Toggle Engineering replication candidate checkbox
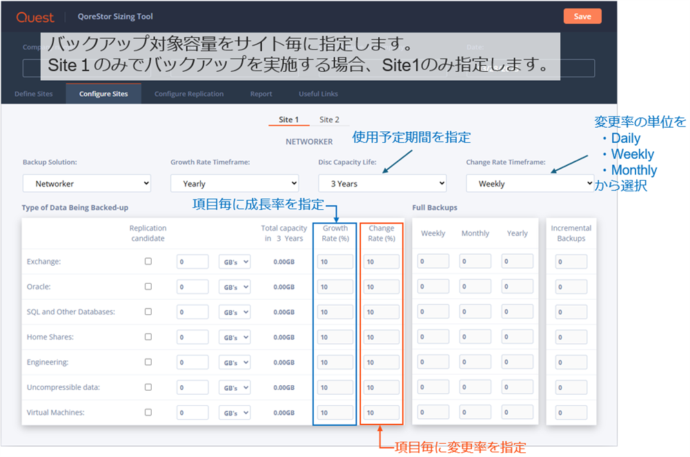This screenshot has width=690, height=457. click(148, 362)
